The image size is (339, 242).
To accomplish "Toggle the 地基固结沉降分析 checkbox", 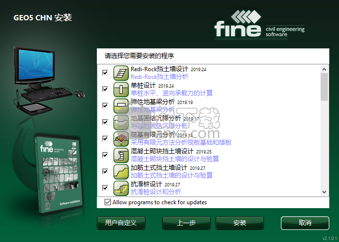I will click(x=105, y=122).
